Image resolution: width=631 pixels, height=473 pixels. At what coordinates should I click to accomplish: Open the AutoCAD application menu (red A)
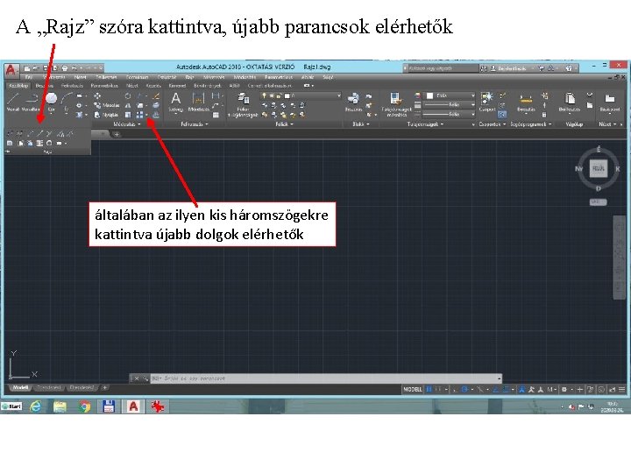point(11,70)
